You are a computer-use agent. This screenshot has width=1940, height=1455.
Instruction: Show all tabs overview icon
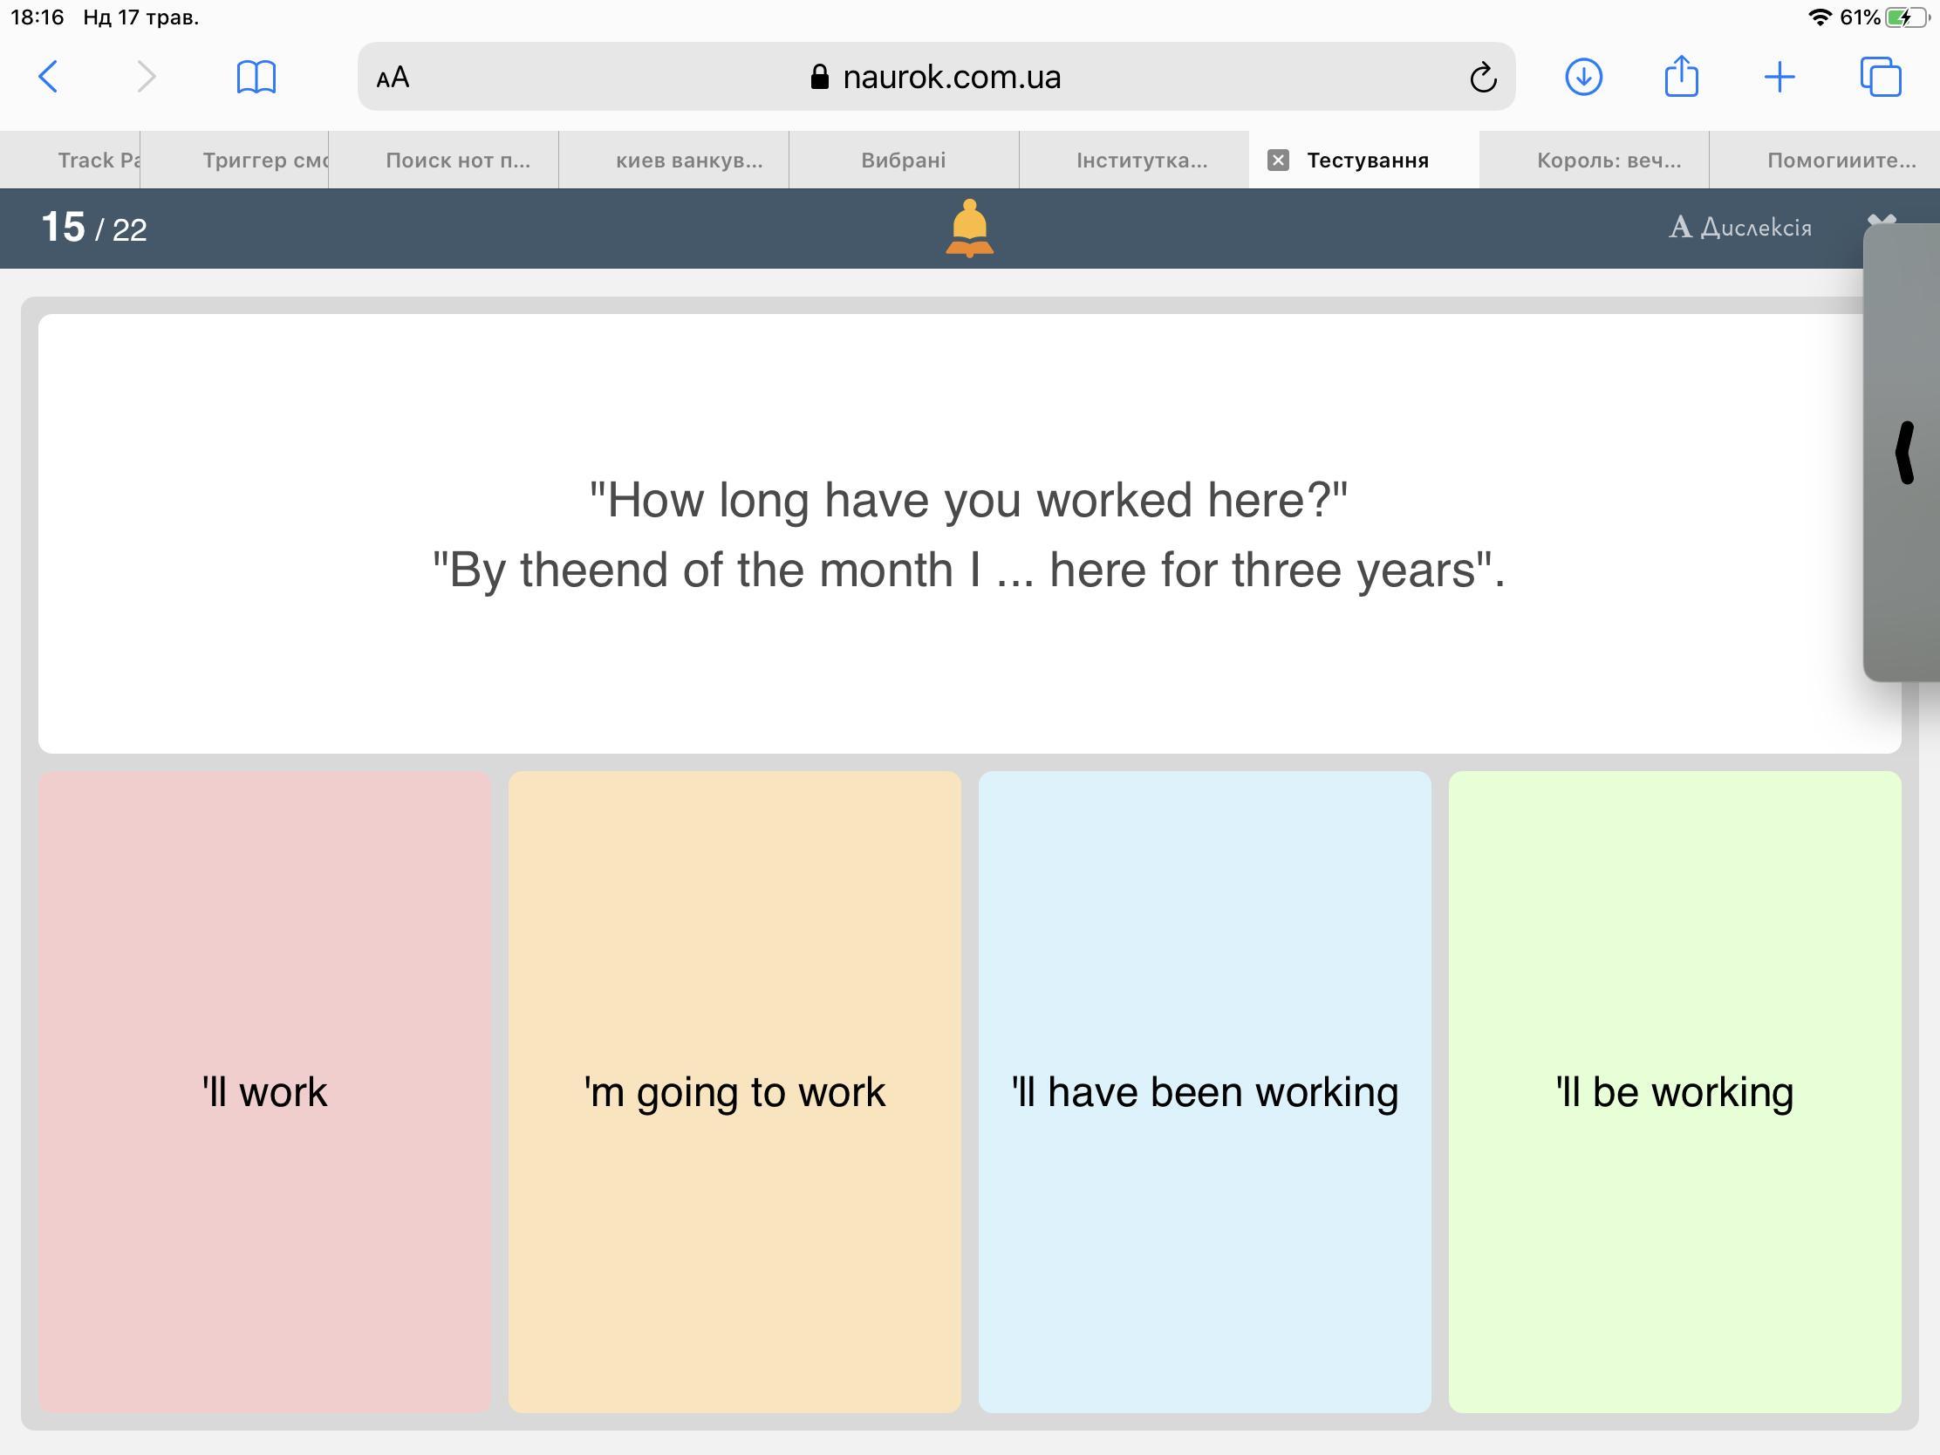[x=1881, y=77]
